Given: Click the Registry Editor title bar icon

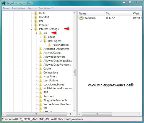Looking at the screenshot, I should click(x=4, y=3).
